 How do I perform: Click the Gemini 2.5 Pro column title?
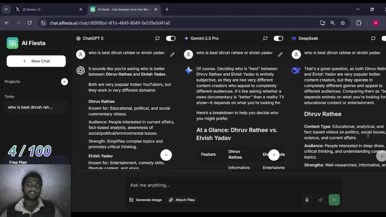[204, 38]
